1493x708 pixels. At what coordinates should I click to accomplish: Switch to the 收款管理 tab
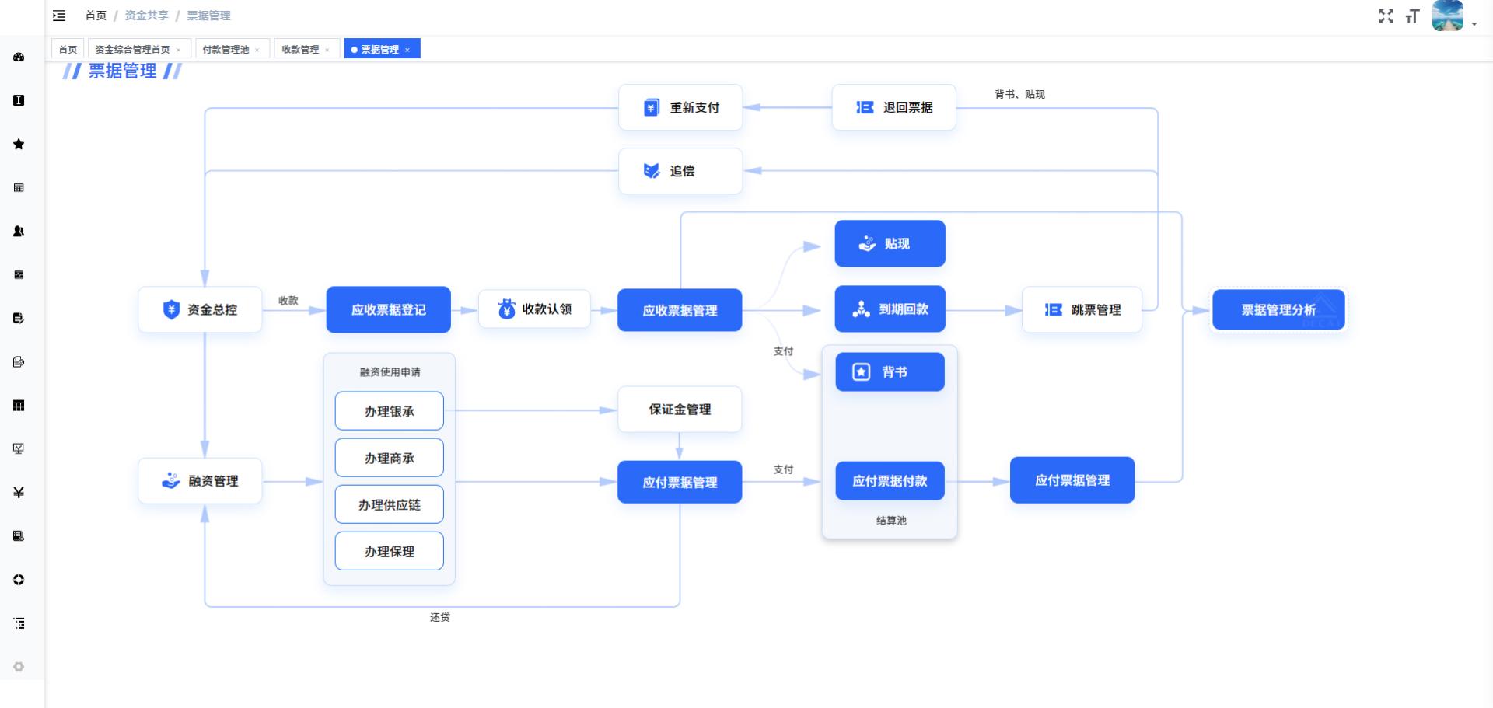click(300, 49)
